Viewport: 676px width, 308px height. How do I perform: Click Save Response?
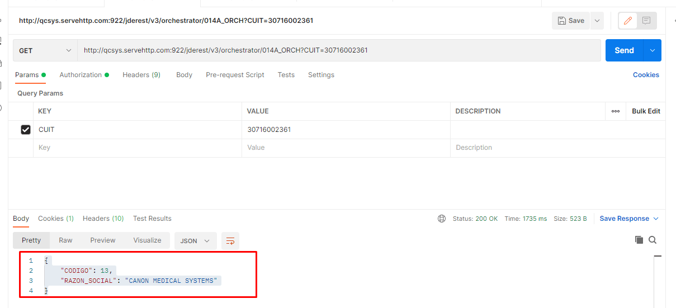tap(624, 219)
